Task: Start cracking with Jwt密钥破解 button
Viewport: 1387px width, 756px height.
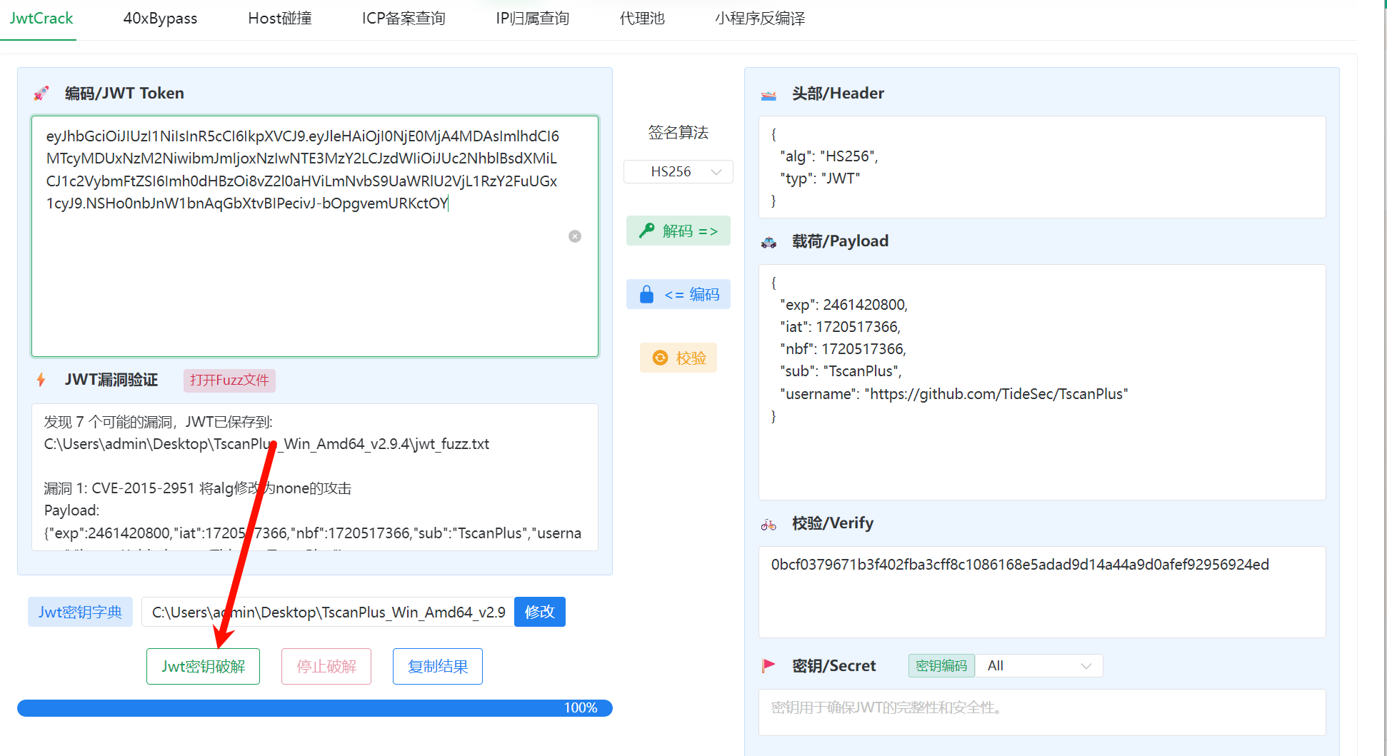Action: [x=203, y=666]
